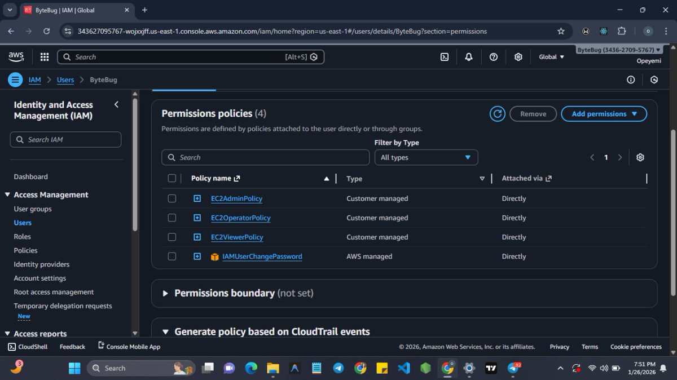The width and height of the screenshot is (677, 380).
Task: Collapse the Access Management sidebar group
Action: [8, 195]
